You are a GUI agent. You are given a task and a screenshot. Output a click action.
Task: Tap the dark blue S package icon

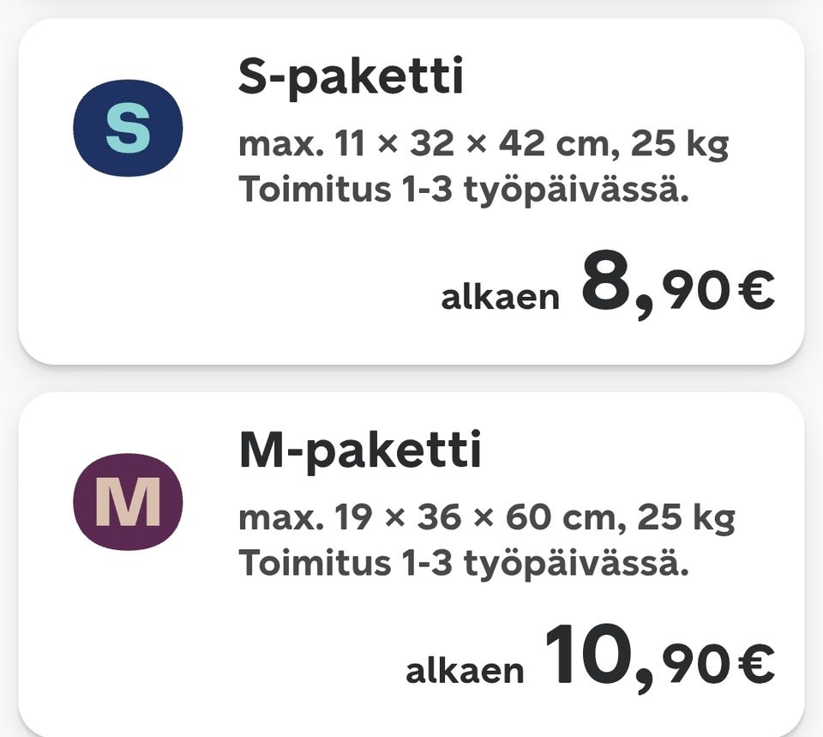128,128
